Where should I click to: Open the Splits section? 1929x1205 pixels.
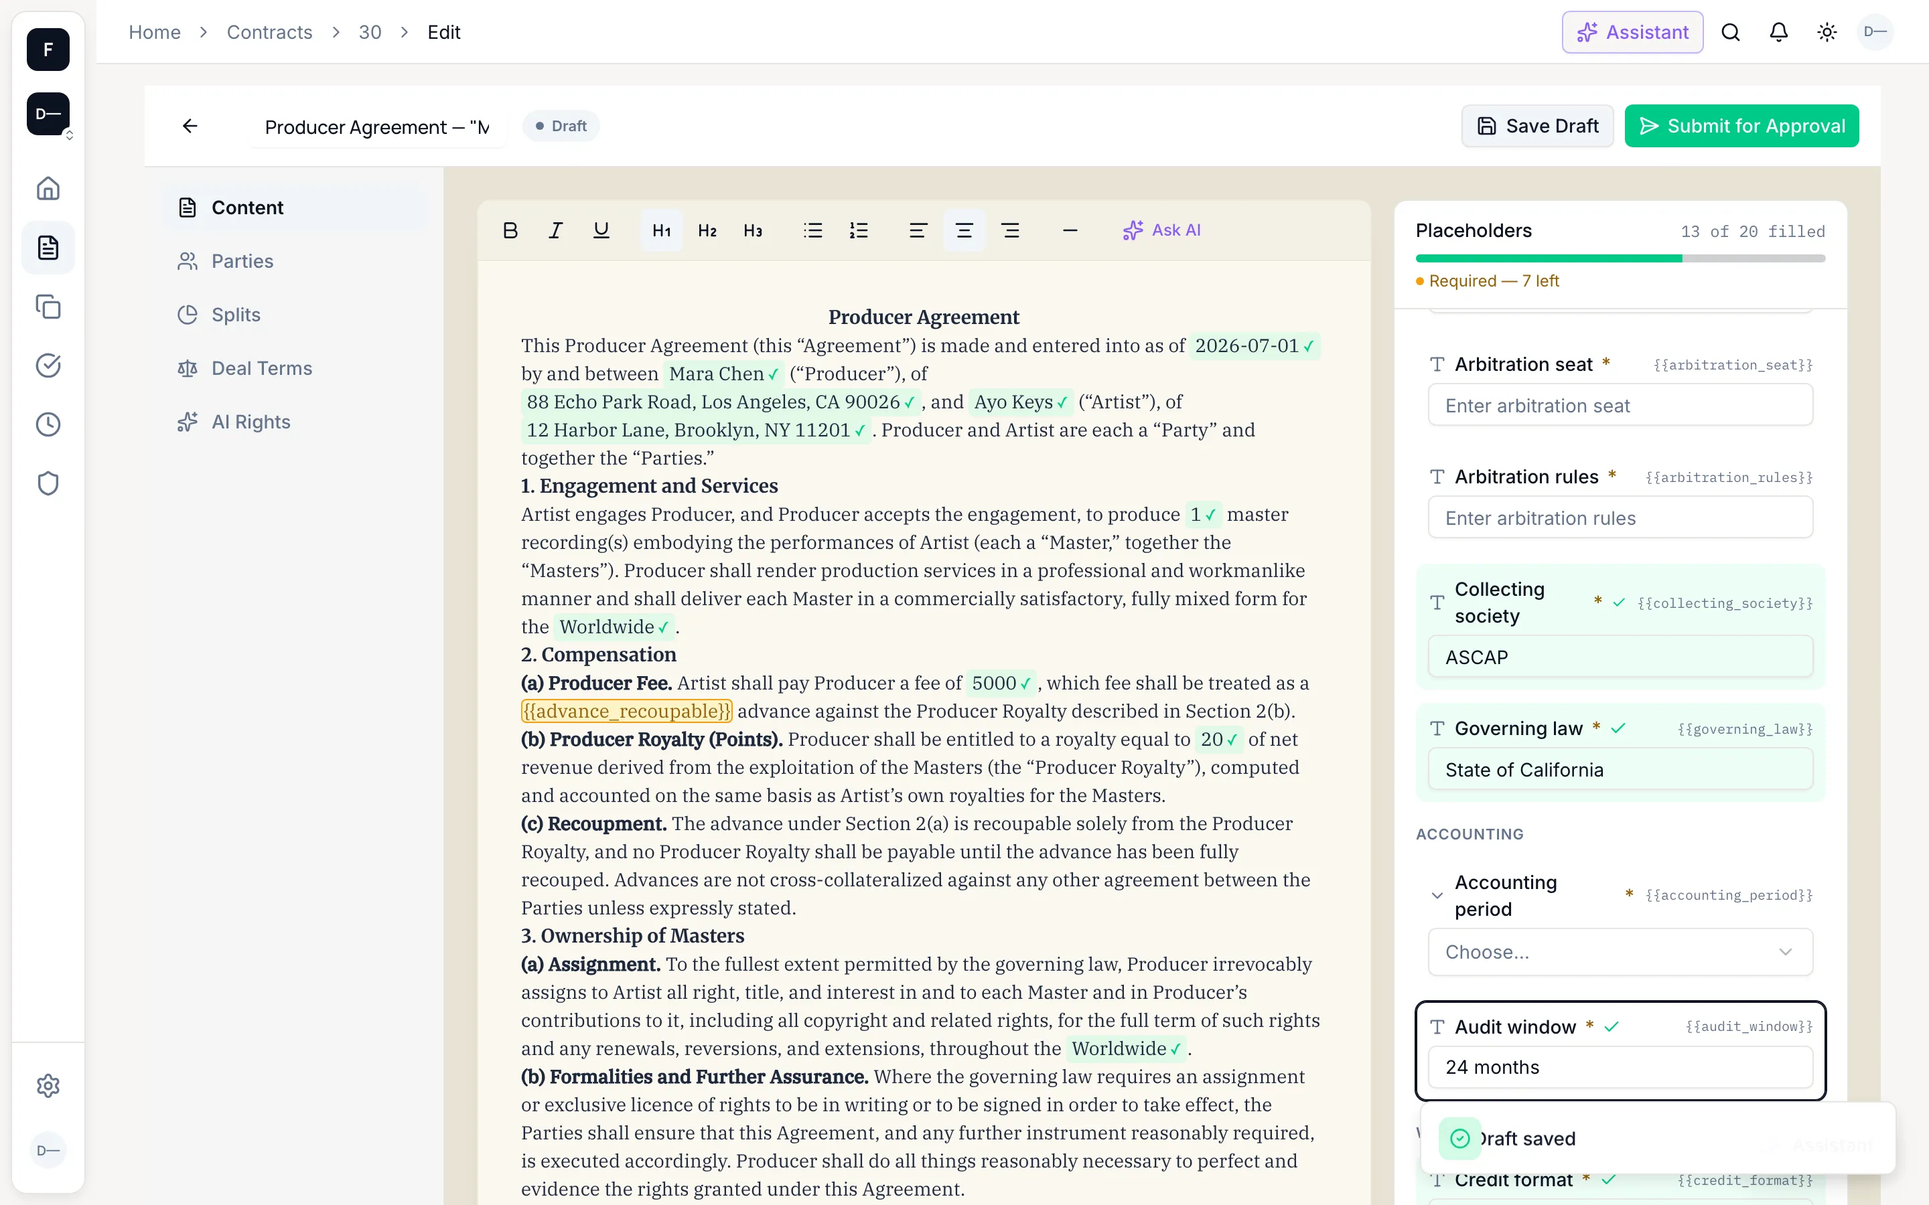[295, 314]
